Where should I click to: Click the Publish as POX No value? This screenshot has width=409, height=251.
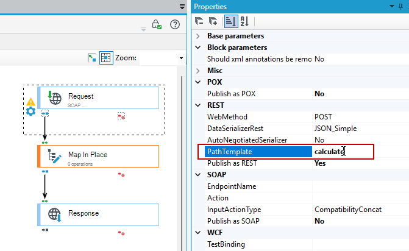click(319, 94)
